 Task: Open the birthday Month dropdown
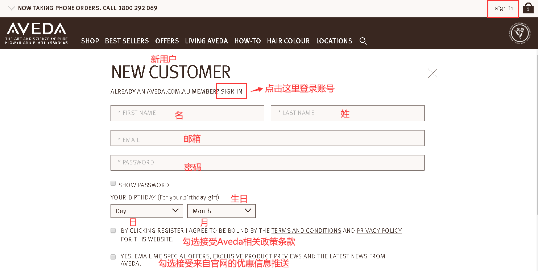[221, 211]
